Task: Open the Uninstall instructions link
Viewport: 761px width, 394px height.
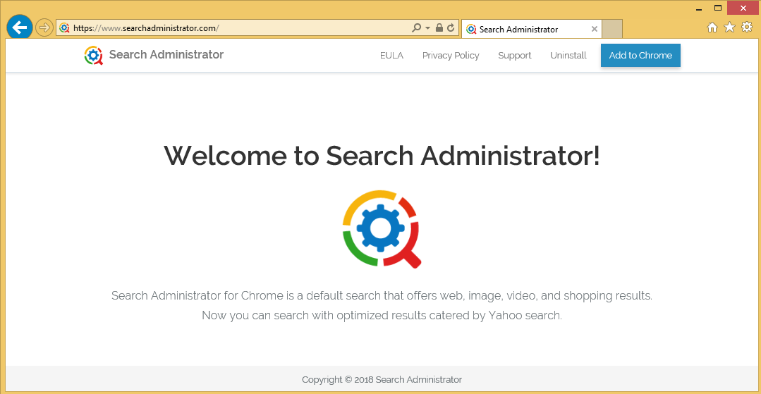Action: pos(568,55)
